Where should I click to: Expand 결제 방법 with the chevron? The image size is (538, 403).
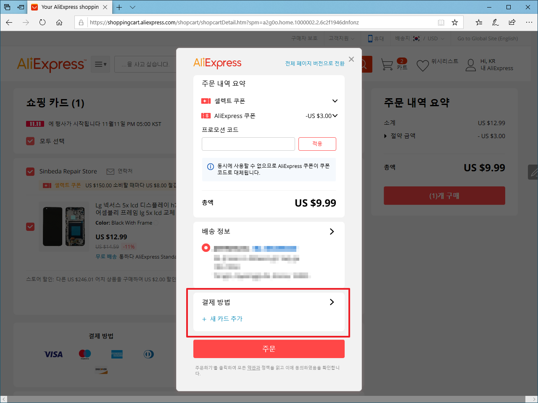click(332, 302)
